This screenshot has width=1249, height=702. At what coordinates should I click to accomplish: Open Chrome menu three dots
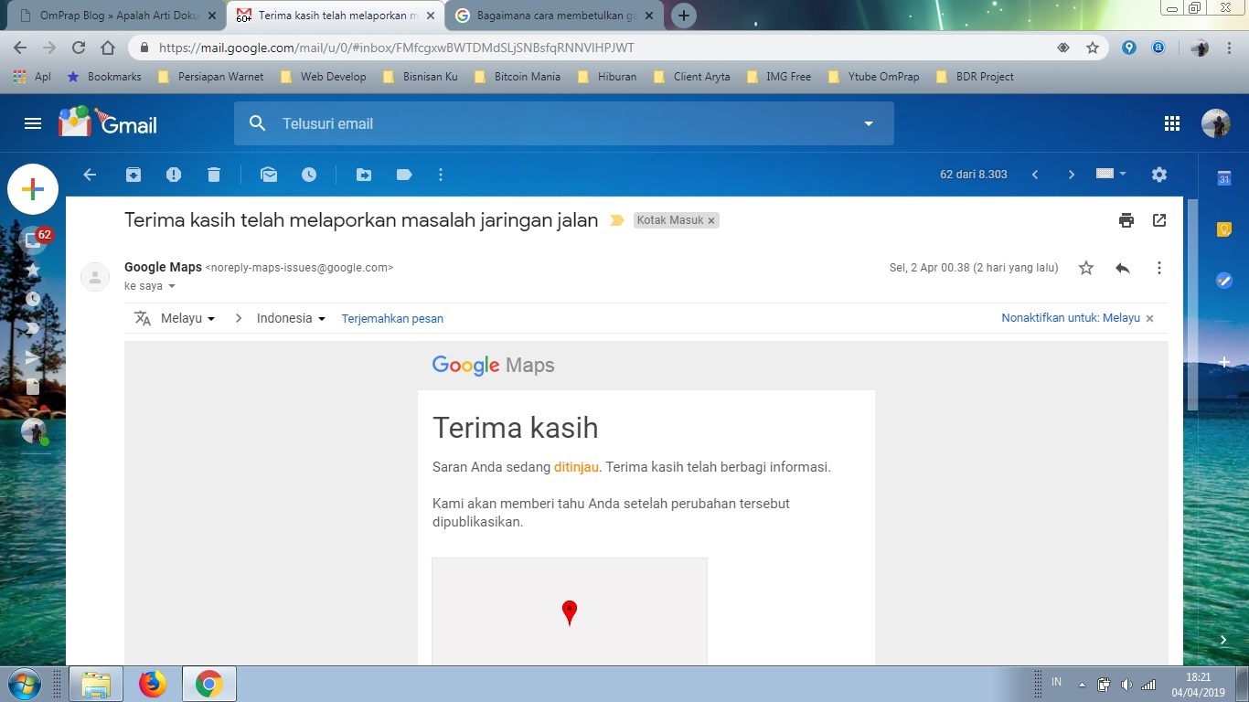pyautogui.click(x=1231, y=48)
